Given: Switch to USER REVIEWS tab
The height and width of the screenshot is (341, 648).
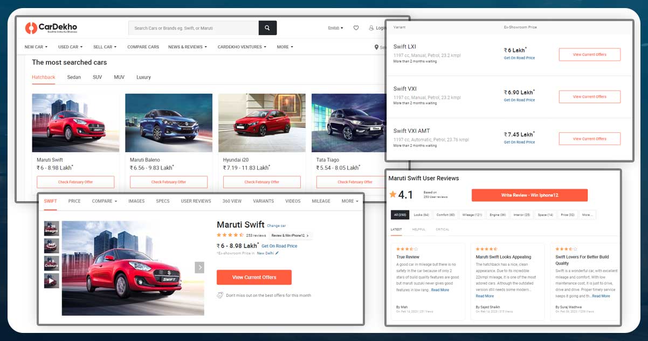Looking at the screenshot, I should click(196, 201).
